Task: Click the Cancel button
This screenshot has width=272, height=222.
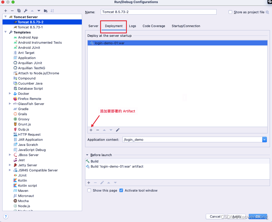Action: (215, 216)
